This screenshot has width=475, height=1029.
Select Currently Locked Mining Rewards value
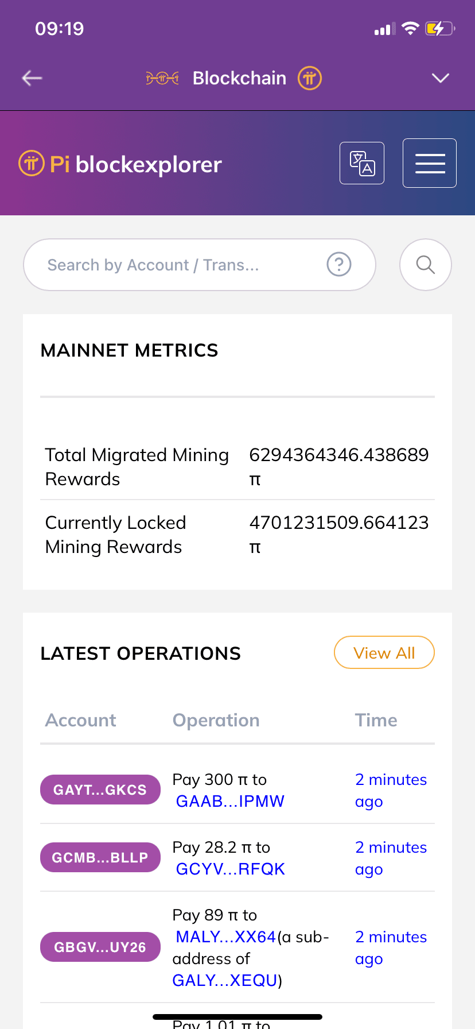(339, 534)
